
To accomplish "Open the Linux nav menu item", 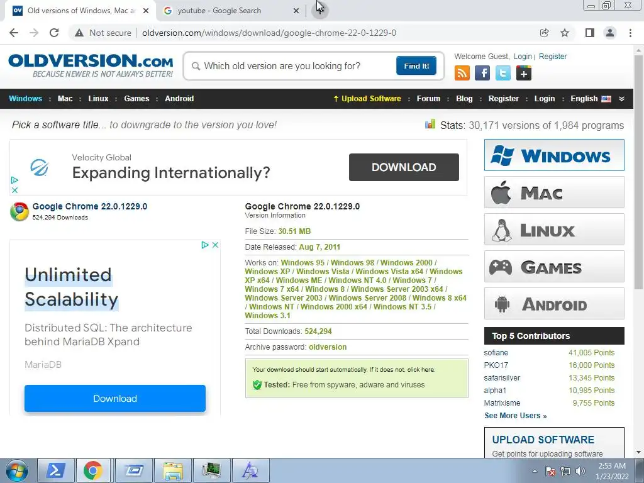I will (x=98, y=99).
